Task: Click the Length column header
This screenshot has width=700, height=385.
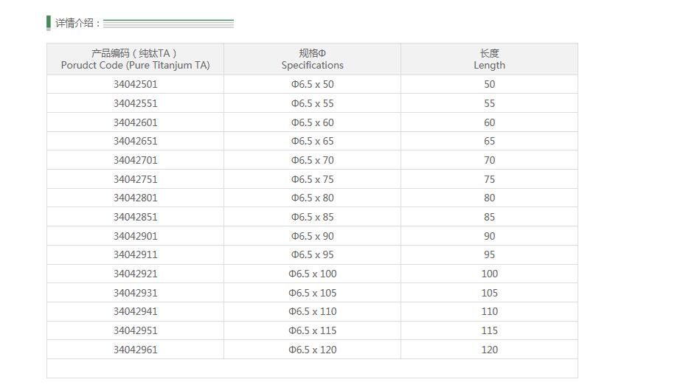Action: point(489,59)
